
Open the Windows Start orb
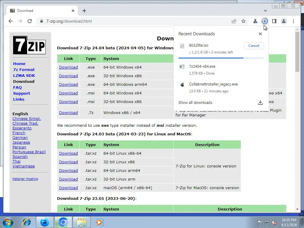click(x=8, y=222)
